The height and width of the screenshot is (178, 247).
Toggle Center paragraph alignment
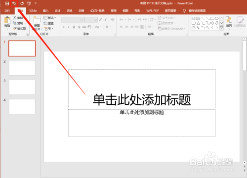pos(126,27)
